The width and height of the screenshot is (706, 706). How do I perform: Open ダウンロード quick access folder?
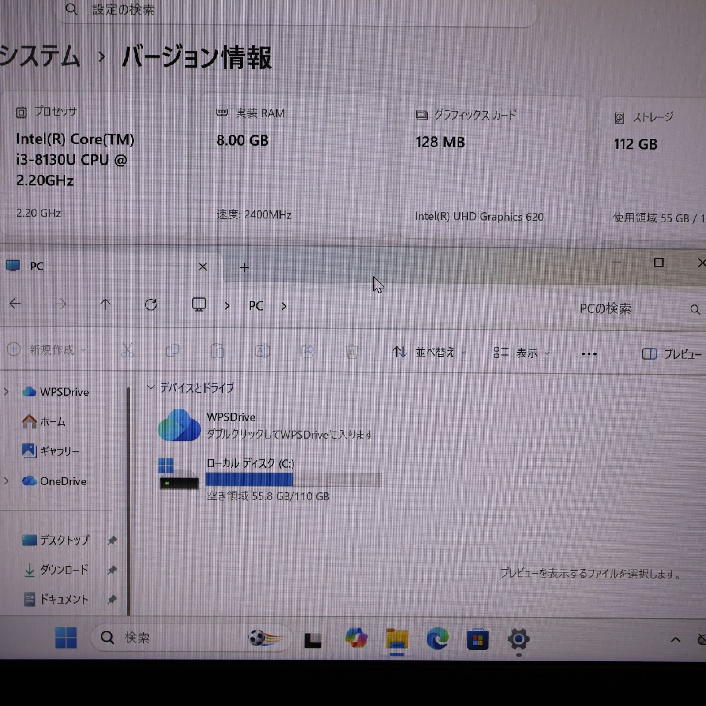[56, 570]
